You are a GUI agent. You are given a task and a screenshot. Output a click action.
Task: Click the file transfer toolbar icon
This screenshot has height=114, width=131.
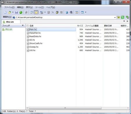(71, 12)
